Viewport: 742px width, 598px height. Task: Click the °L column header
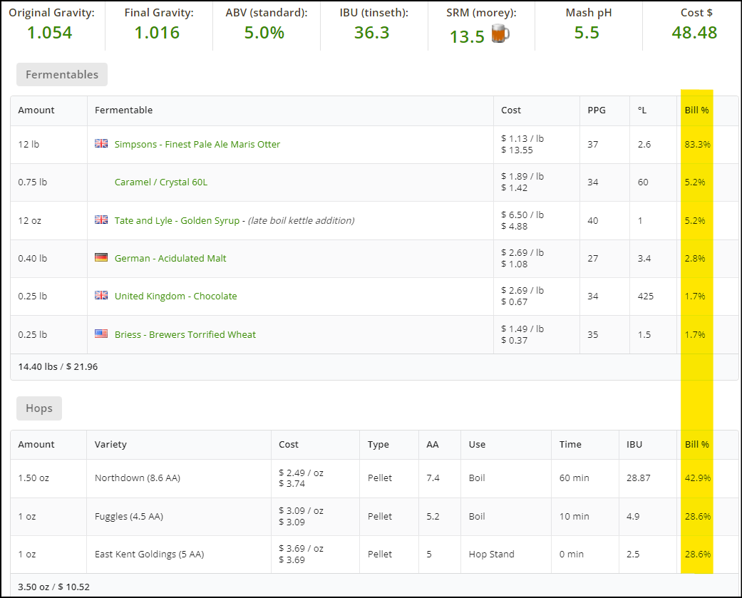pyautogui.click(x=641, y=110)
